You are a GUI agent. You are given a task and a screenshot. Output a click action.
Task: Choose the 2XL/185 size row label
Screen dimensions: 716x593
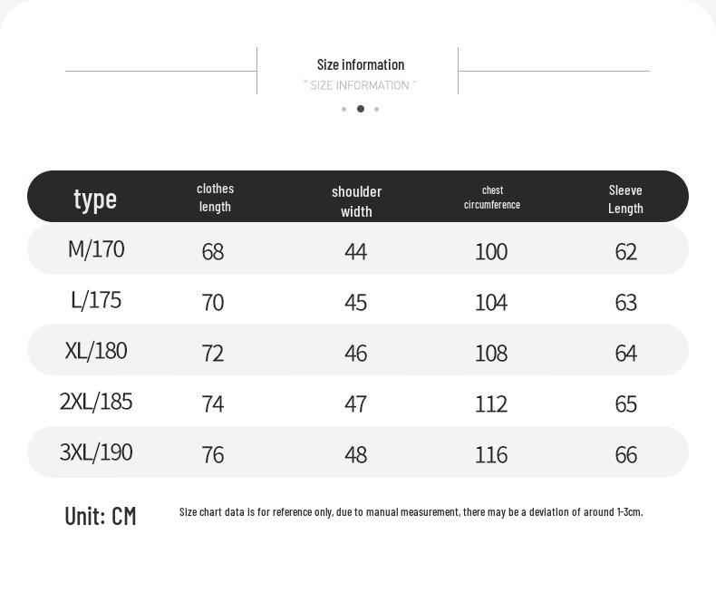point(96,402)
